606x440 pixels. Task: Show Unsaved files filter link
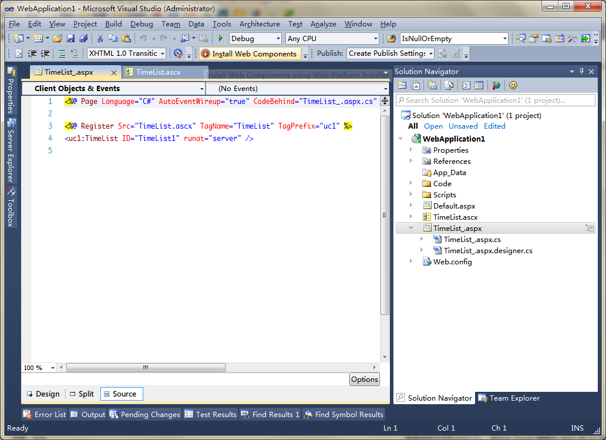(463, 126)
